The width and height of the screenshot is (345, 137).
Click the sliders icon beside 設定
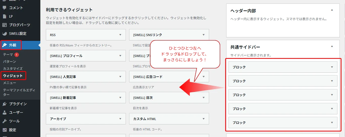pos(4,130)
